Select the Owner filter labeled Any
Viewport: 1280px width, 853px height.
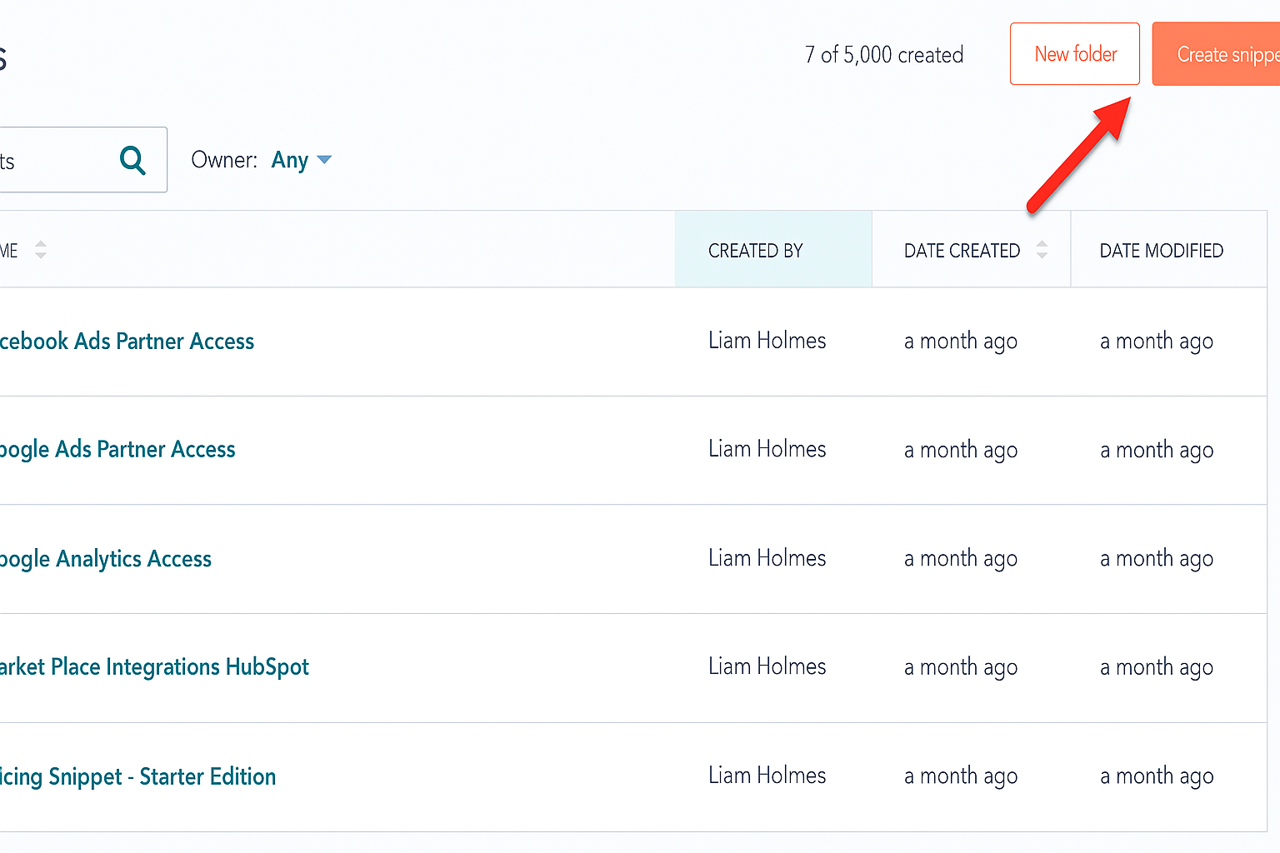288,160
